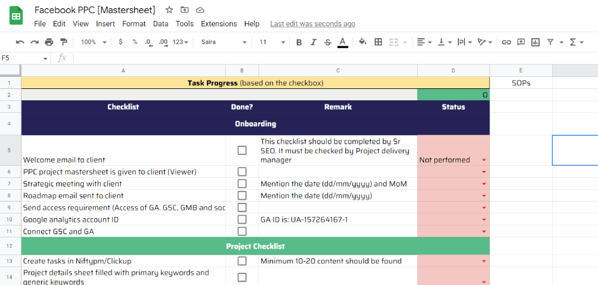The height and width of the screenshot is (285, 598).
Task: Open the Data menu
Action: tap(160, 23)
